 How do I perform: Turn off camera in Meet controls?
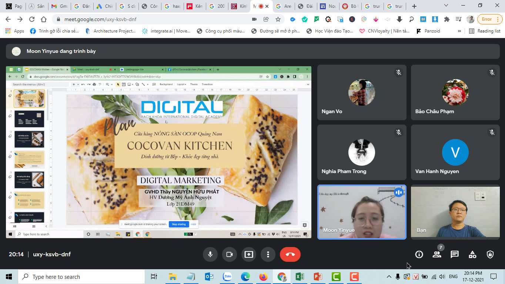[230, 254]
